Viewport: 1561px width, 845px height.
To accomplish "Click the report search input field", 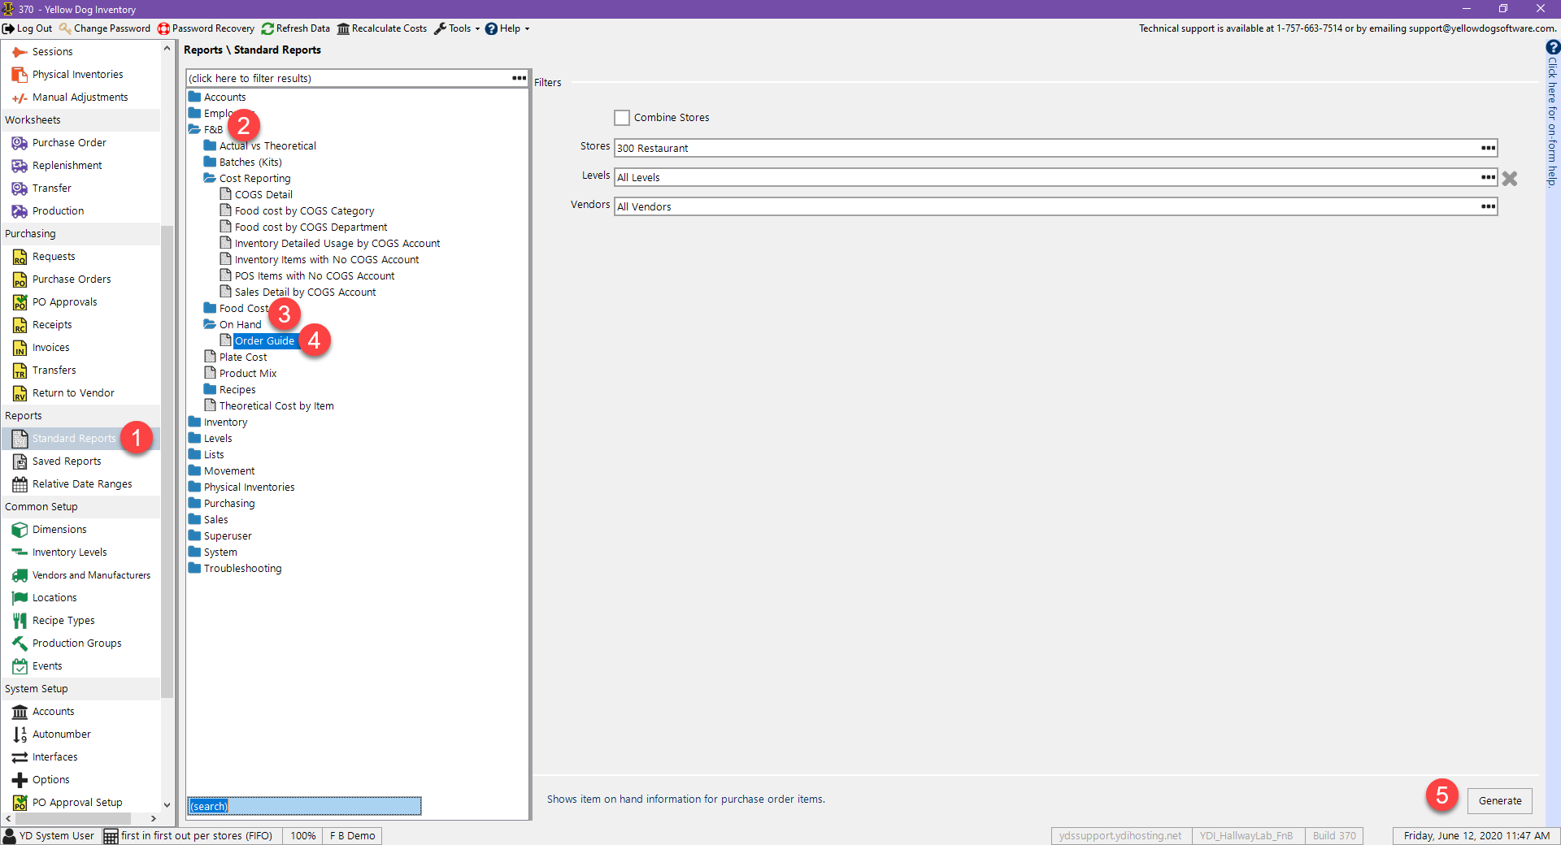I will point(304,806).
